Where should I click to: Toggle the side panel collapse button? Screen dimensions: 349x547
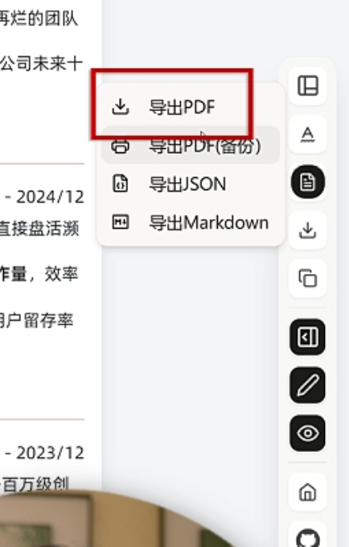click(308, 337)
